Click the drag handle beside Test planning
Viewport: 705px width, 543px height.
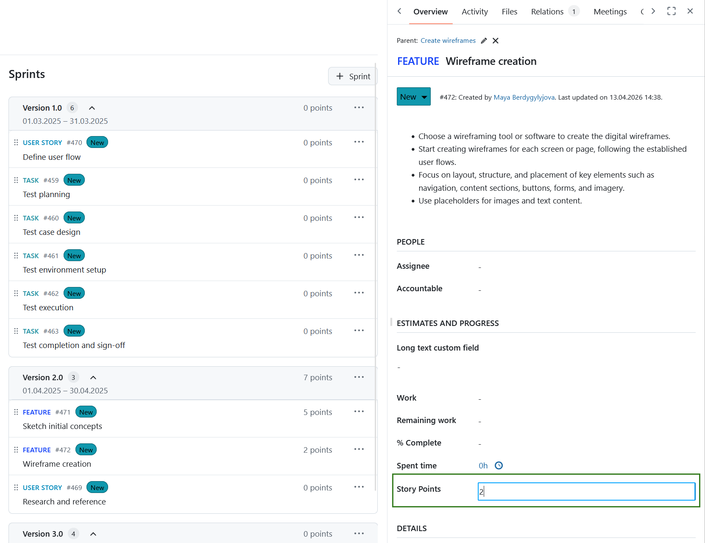[16, 180]
